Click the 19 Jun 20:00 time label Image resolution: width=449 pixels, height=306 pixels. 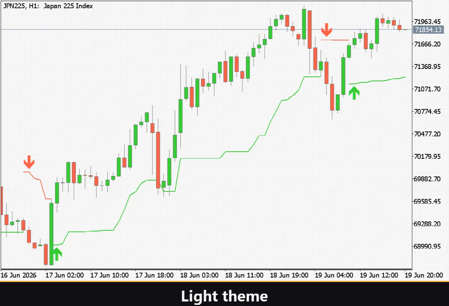tap(427, 275)
